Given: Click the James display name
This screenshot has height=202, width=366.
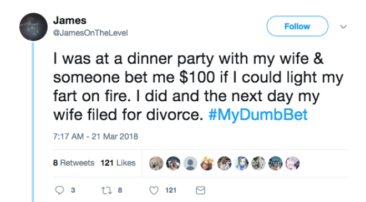Looking at the screenshot, I should [70, 20].
